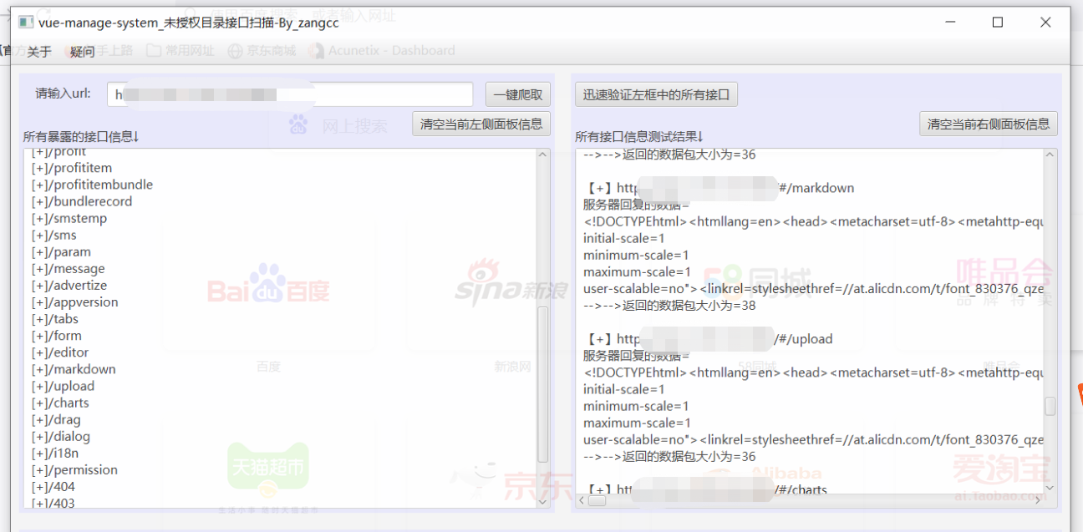
Task: Click the right panel vertical scrollbar thumb
Action: [1050, 406]
